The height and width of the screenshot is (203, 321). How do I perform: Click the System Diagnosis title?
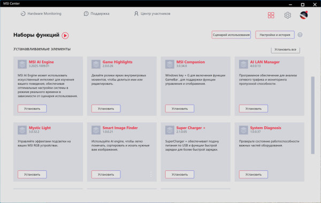coord(265,128)
